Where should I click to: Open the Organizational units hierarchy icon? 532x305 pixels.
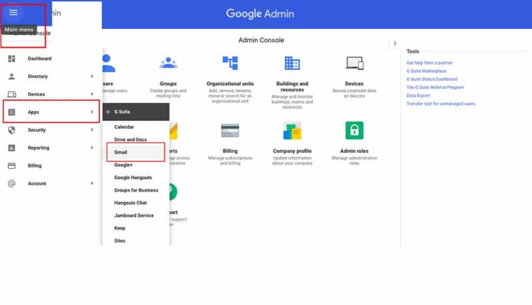(x=230, y=63)
